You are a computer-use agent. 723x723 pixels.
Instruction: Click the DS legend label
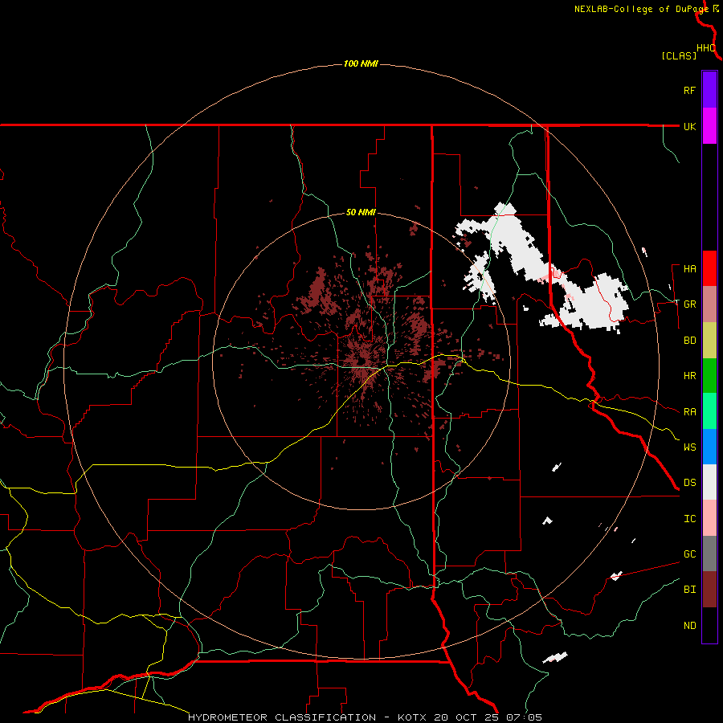[x=689, y=483]
